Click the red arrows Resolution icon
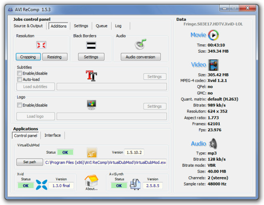The image size is (264, 205). click(41, 45)
